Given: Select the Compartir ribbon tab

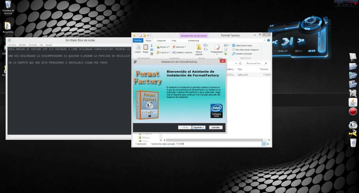Looking at the screenshot, I should click(x=161, y=41).
